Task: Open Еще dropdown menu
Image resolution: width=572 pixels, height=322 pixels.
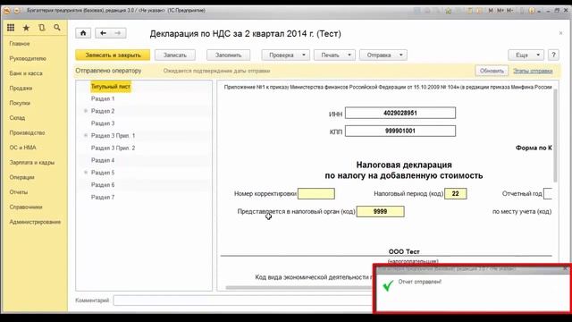Action: 526,55
